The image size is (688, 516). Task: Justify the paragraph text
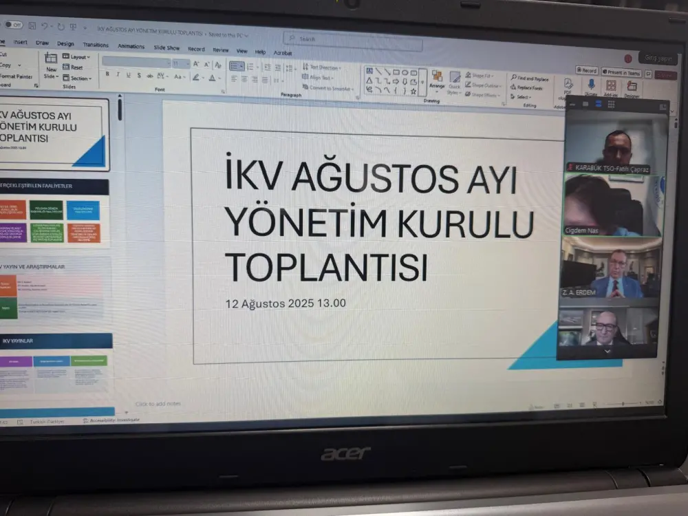point(265,80)
